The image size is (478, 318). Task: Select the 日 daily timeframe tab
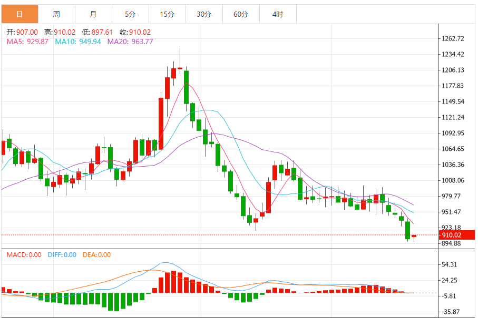pos(20,14)
